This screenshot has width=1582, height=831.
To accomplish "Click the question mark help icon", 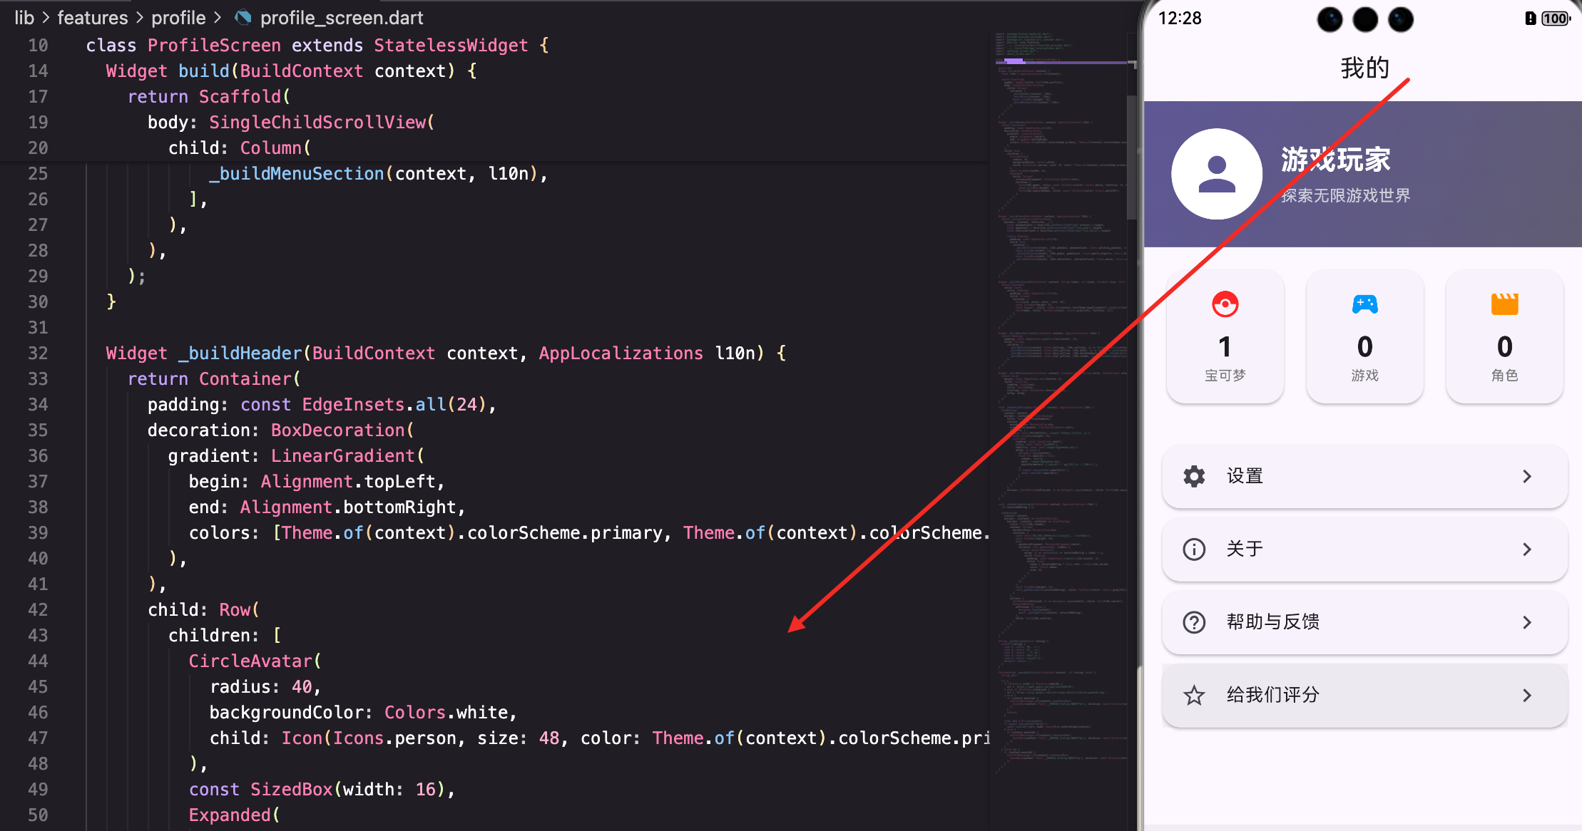I will [x=1194, y=622].
